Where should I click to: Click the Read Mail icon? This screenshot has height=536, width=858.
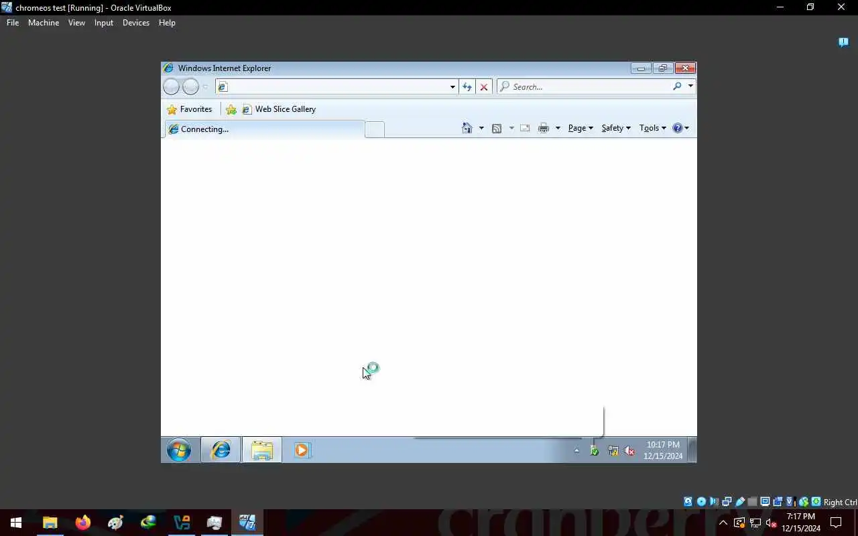tap(525, 128)
